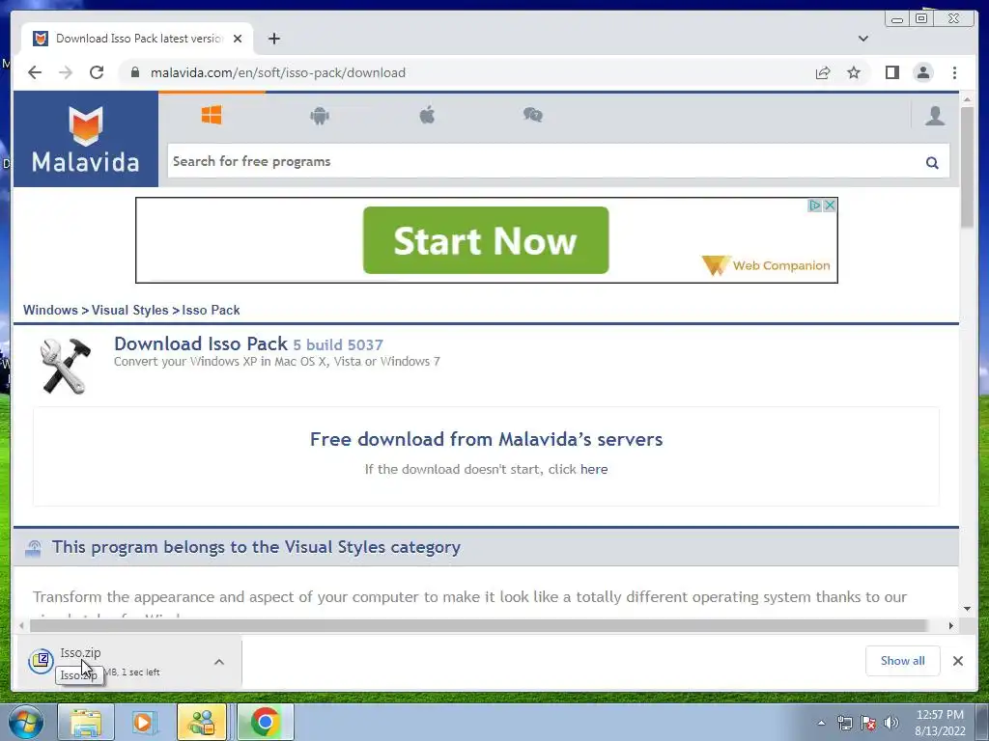The width and height of the screenshot is (989, 741).
Task: Click the Malavida logo
Action: tap(86, 139)
